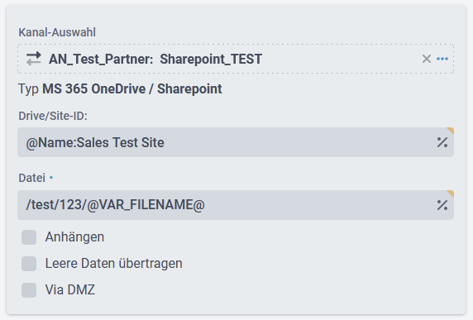Tick the Leere Daten übertragen checkbox

[x=29, y=264]
